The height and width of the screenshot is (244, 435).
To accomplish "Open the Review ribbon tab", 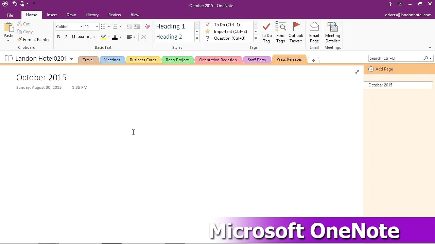I will 115,15.
